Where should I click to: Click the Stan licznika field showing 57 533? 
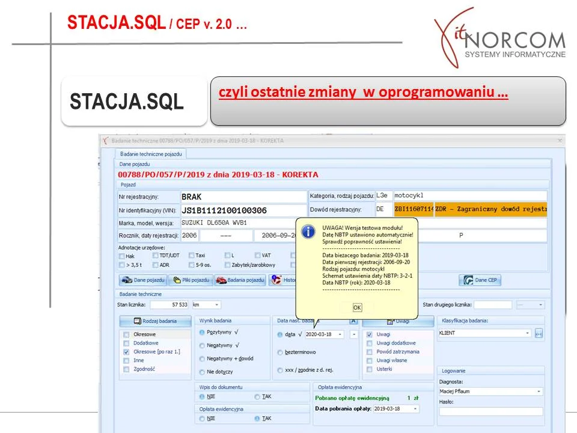(x=169, y=305)
